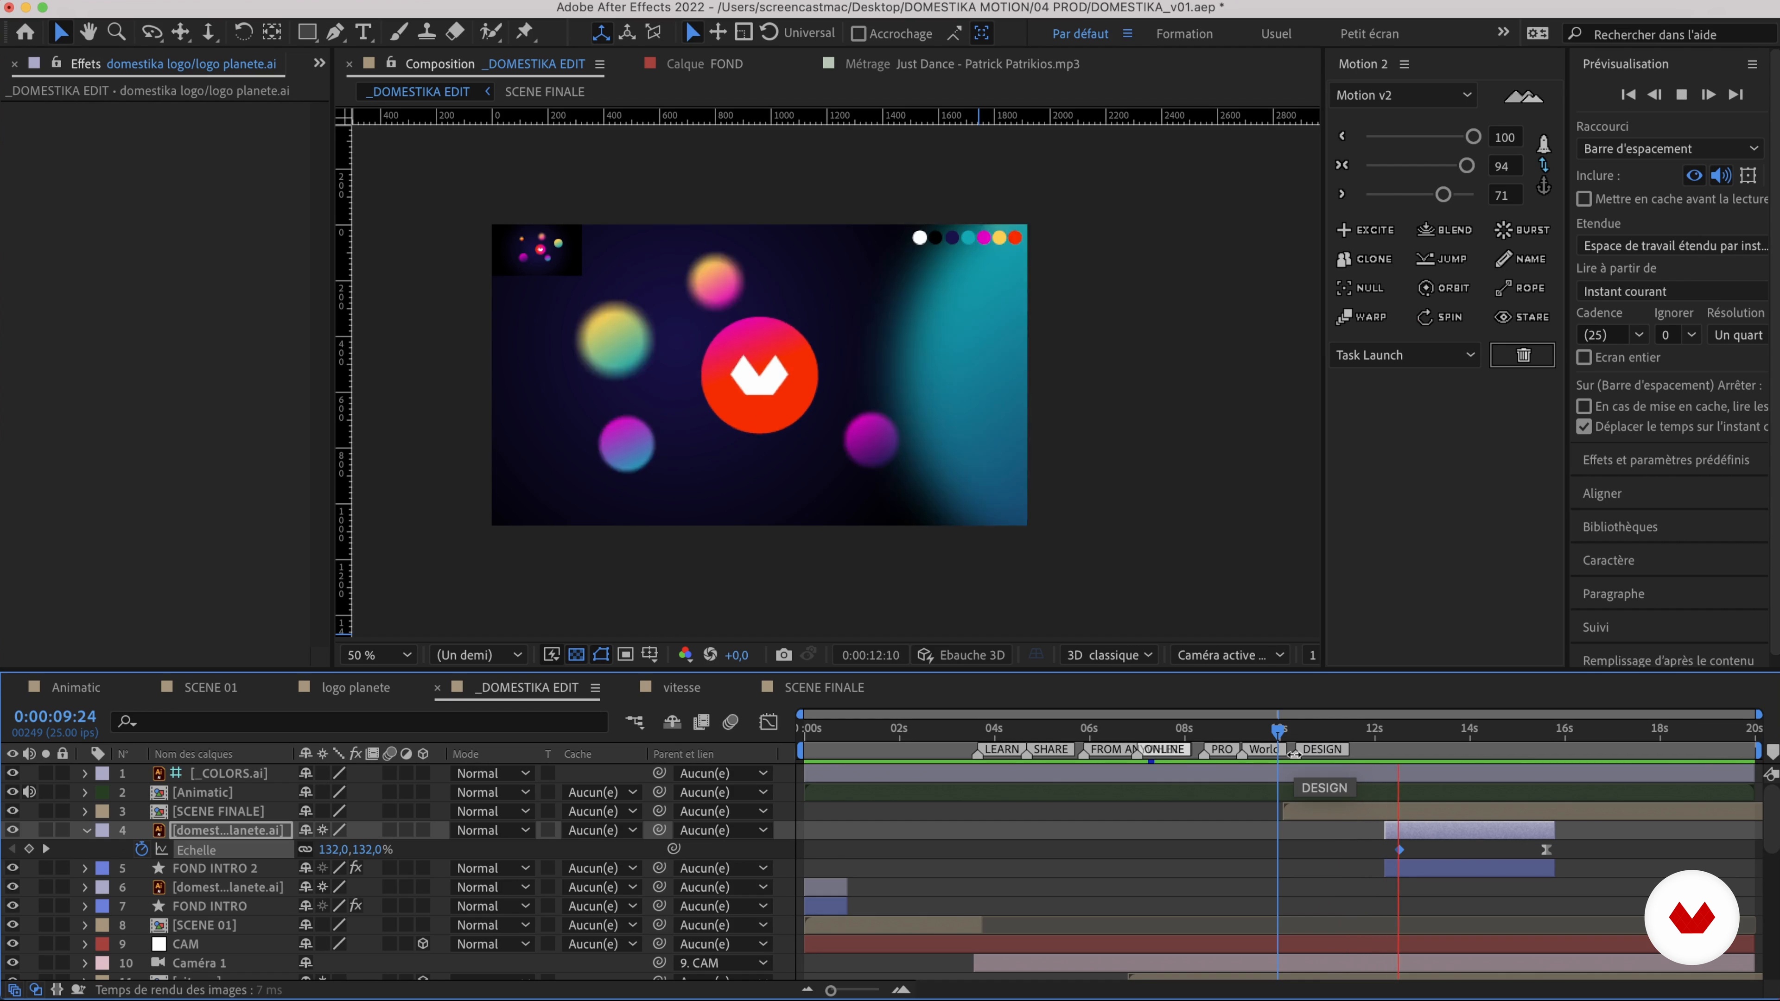
Task: Click the Motion 2 JUMP tool
Action: click(x=1442, y=259)
